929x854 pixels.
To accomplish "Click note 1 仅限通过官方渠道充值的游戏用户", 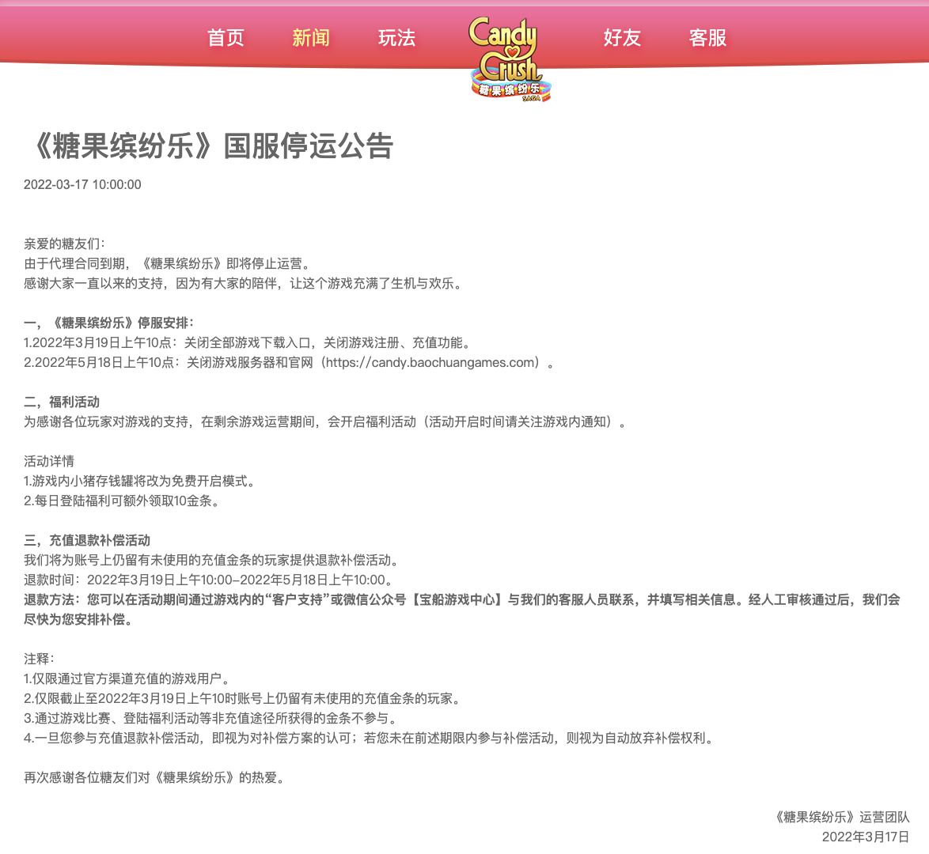I will pos(127,678).
